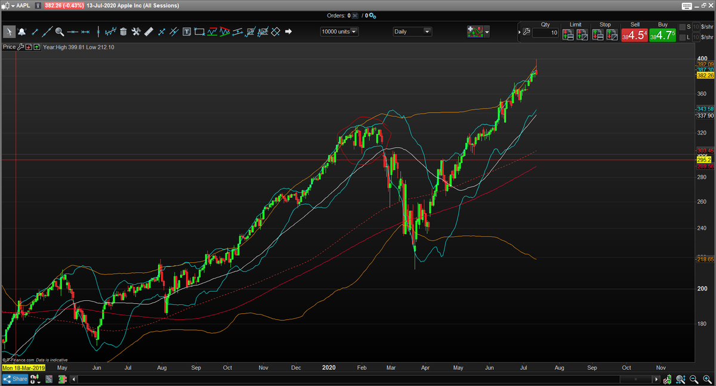The height and width of the screenshot is (386, 716).
Task: Click first Limit order icon
Action: click(568, 35)
